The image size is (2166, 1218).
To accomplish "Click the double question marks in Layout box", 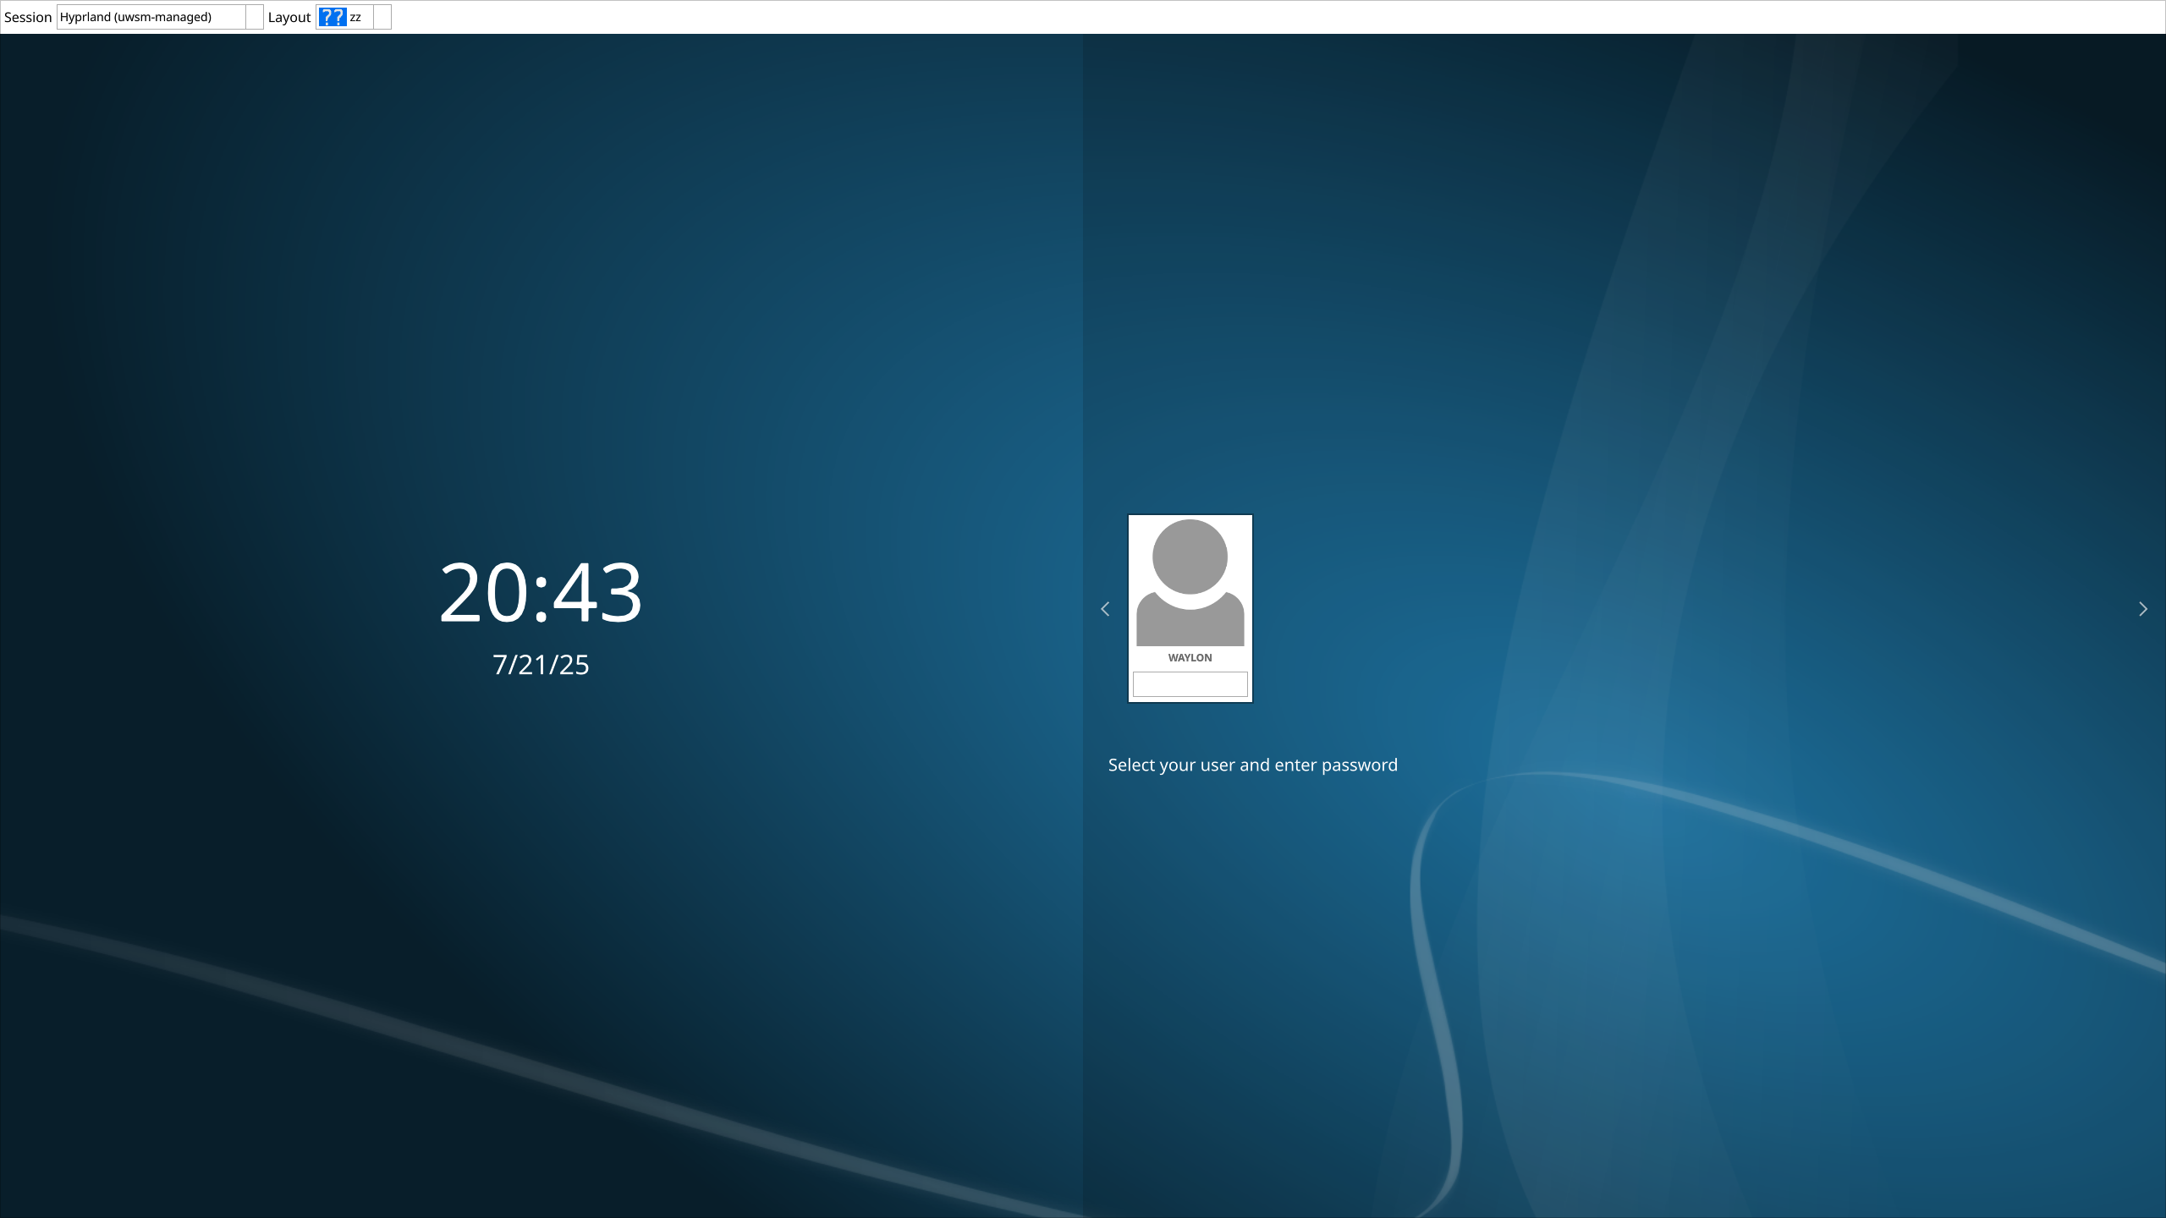I will click(333, 17).
